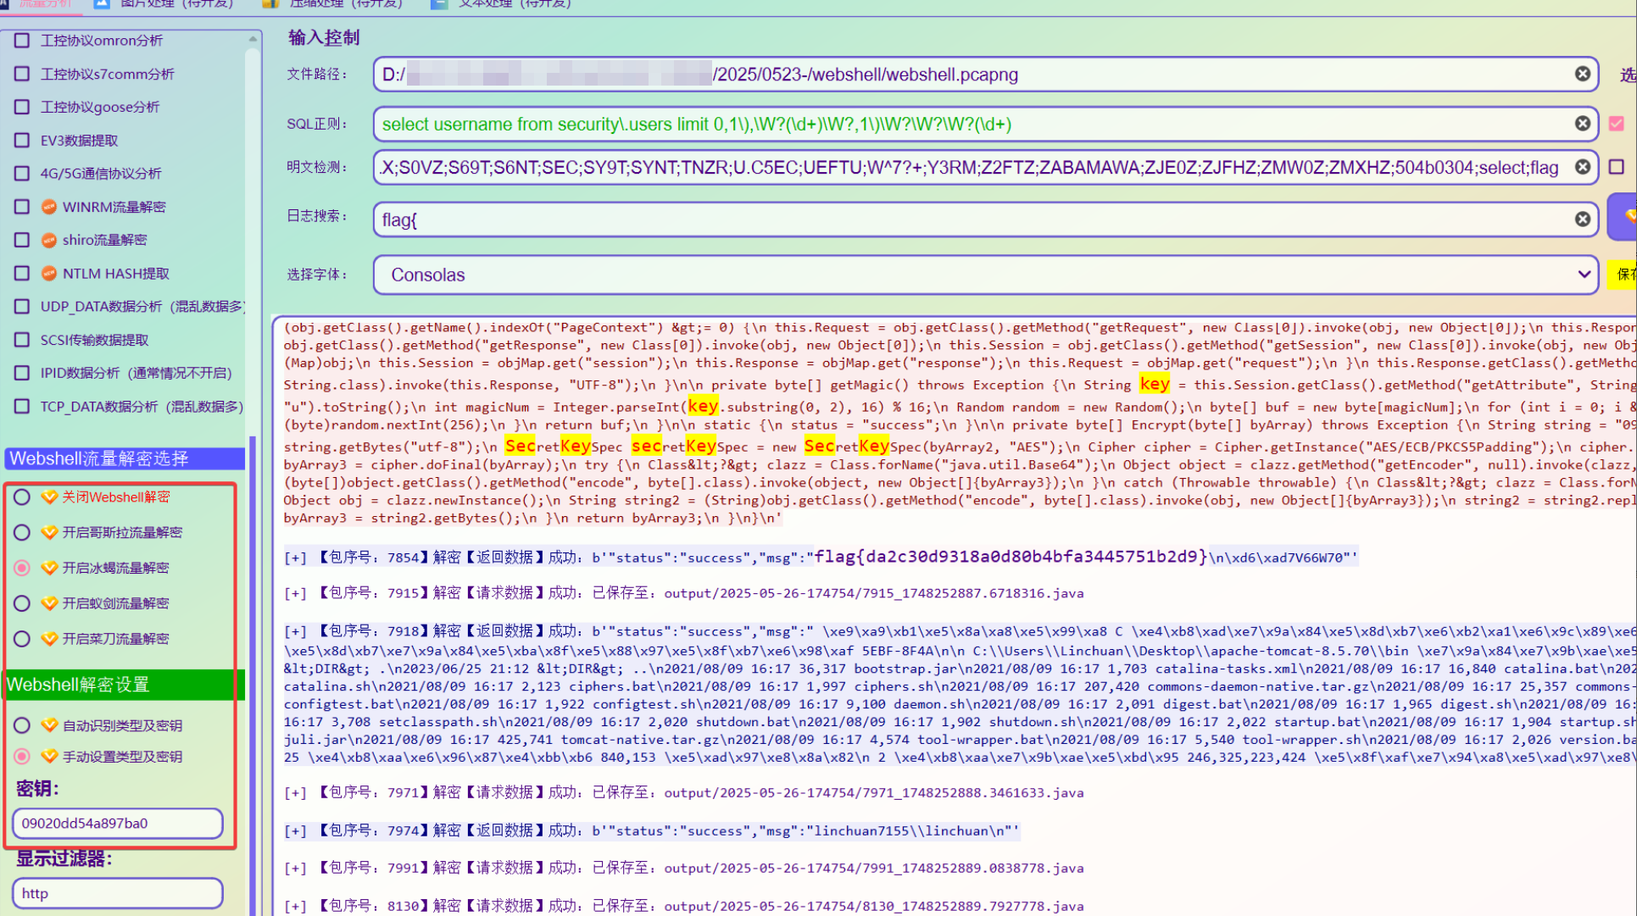Open the Consolas font dropdown
Screen dimensions: 1637x916
[x=985, y=275]
